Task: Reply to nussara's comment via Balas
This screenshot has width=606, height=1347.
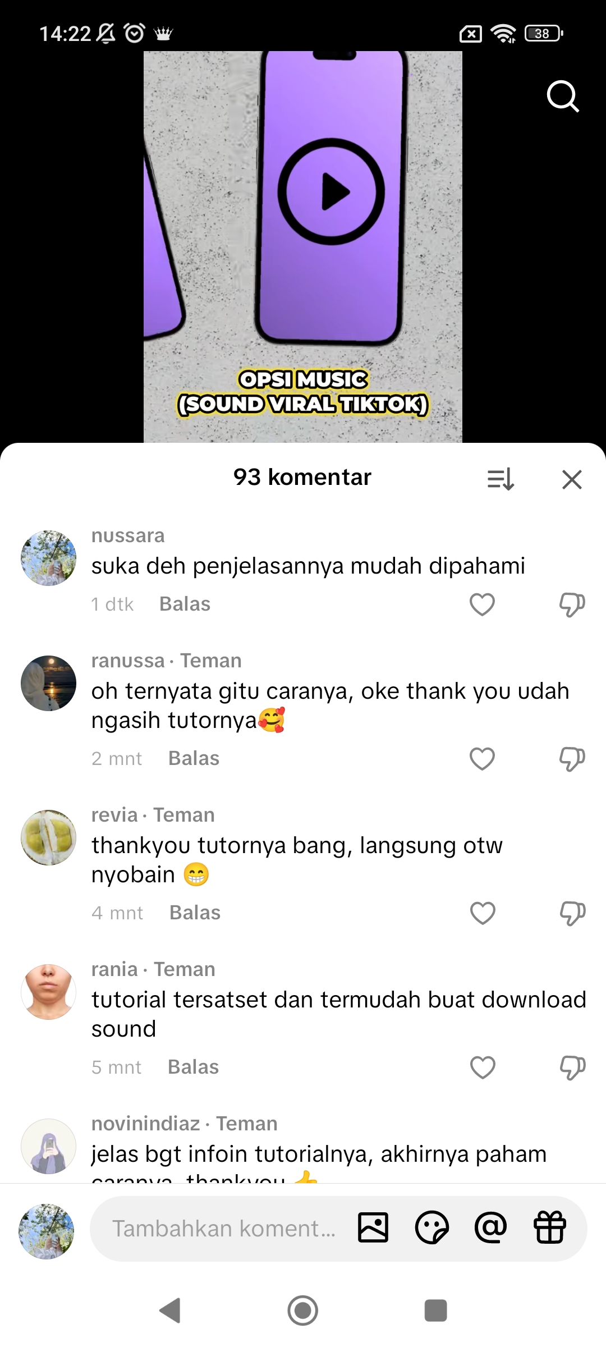Action: (x=185, y=604)
